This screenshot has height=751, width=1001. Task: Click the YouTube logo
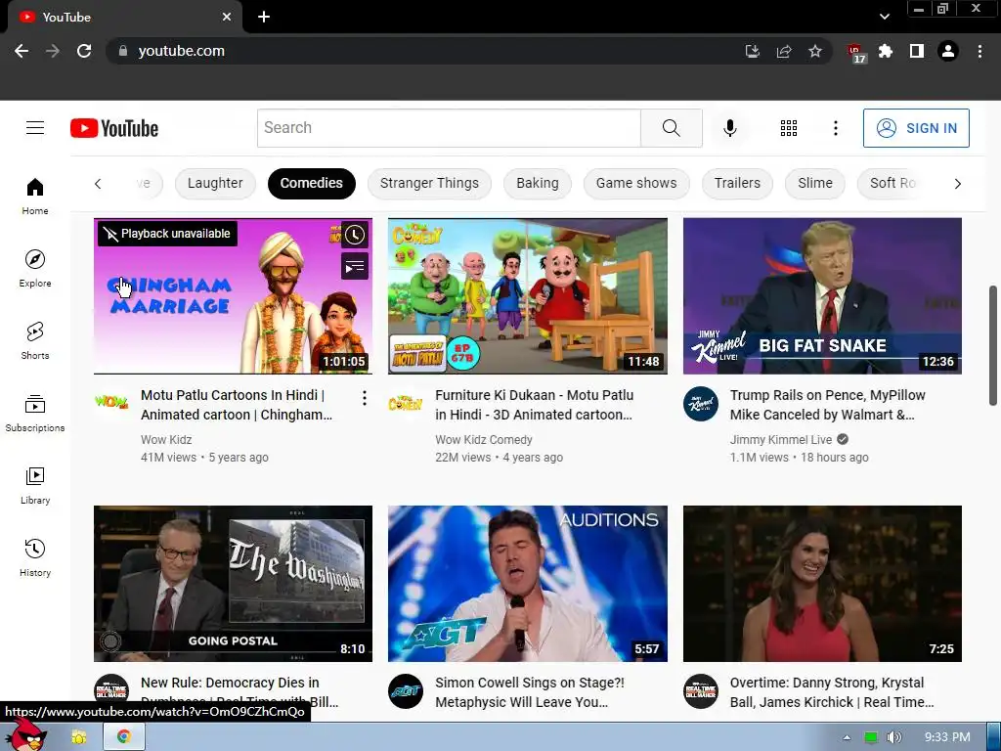click(114, 128)
